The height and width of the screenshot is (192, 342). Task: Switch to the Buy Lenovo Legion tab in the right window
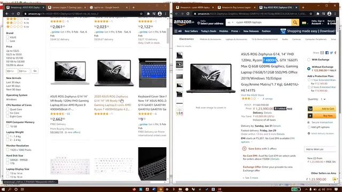tap(236, 7)
